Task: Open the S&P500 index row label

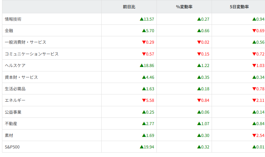Action: [x=12, y=147]
